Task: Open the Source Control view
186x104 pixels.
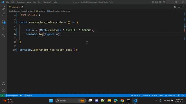Action: [3, 22]
